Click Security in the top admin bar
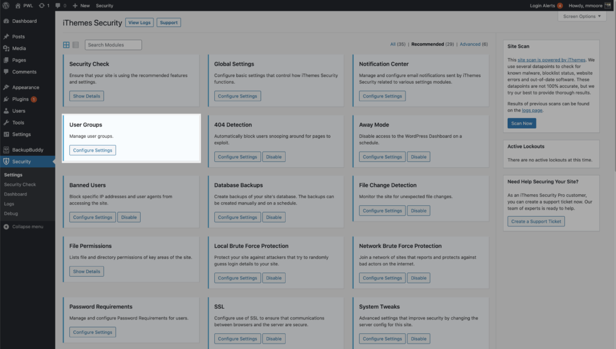The height and width of the screenshot is (349, 616). [105, 5]
